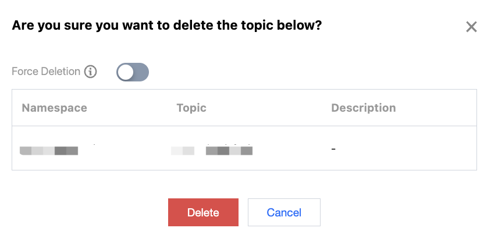Click the Force Deletion label text

pyautogui.click(x=46, y=72)
